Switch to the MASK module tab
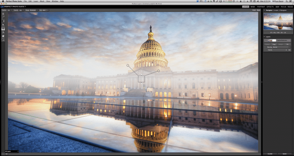This screenshot has height=156, width=294. pos(253,7)
